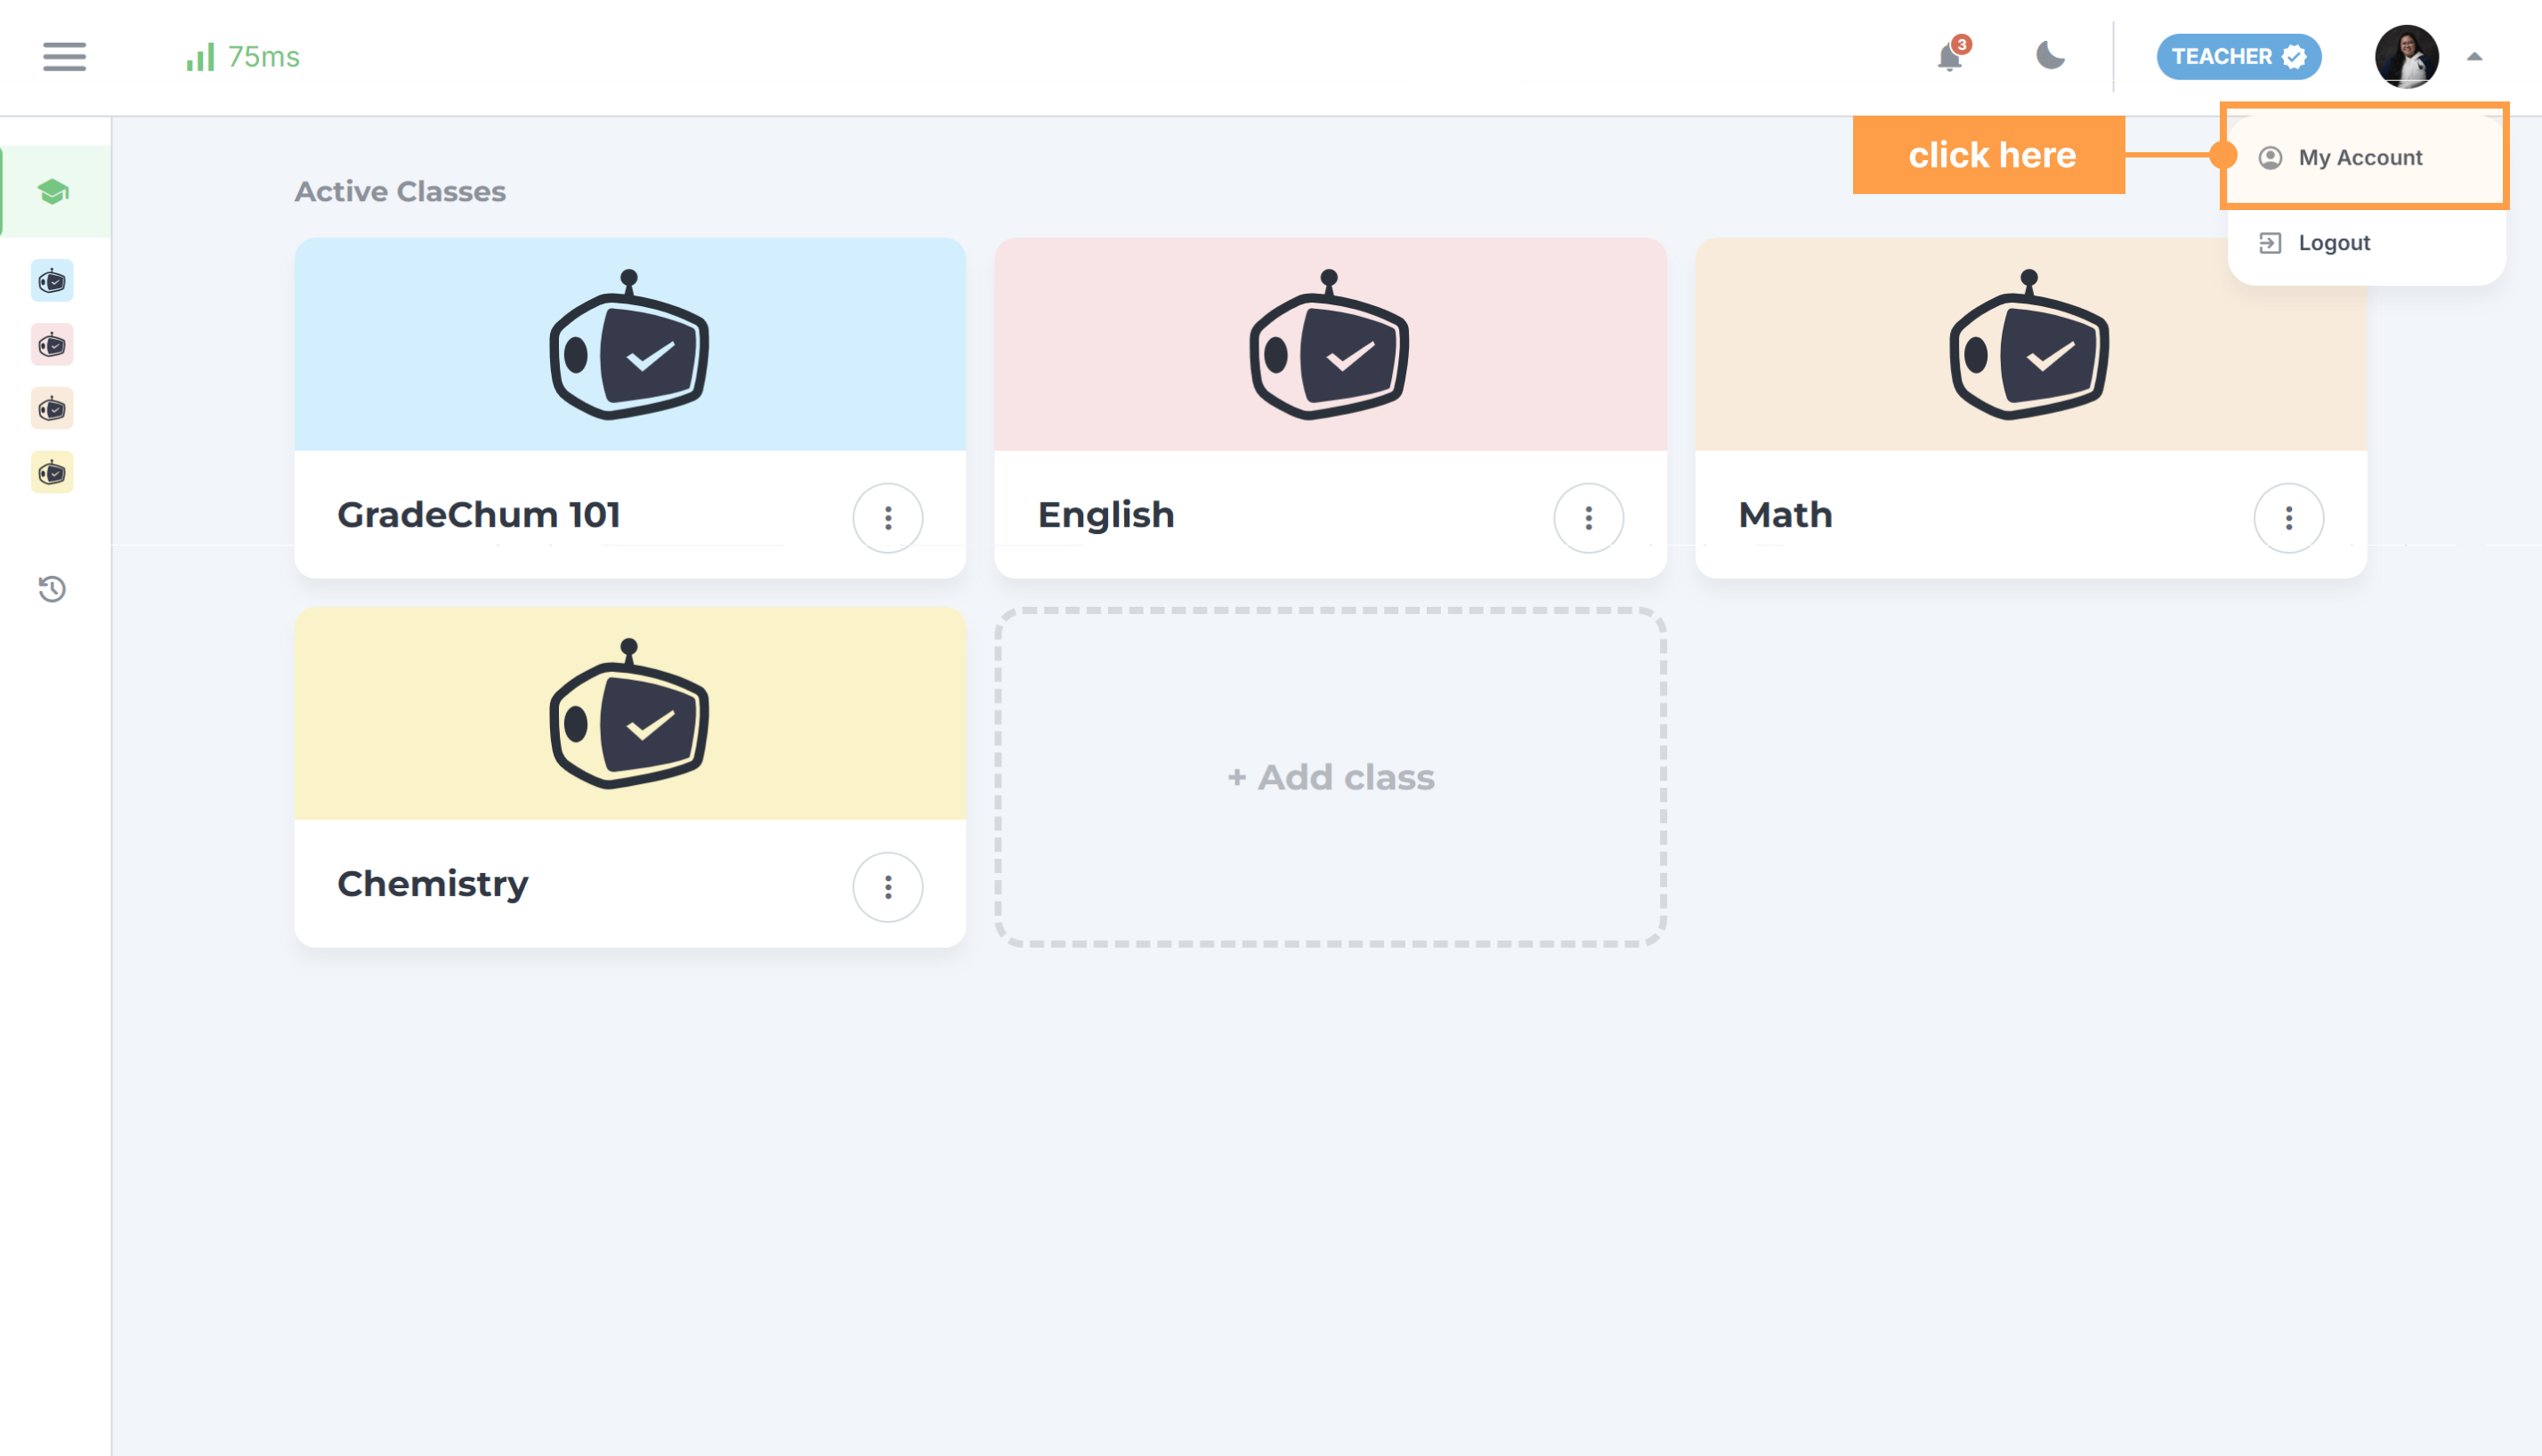Click the profile avatar picture
Image resolution: width=2542 pixels, height=1456 pixels.
(2406, 56)
